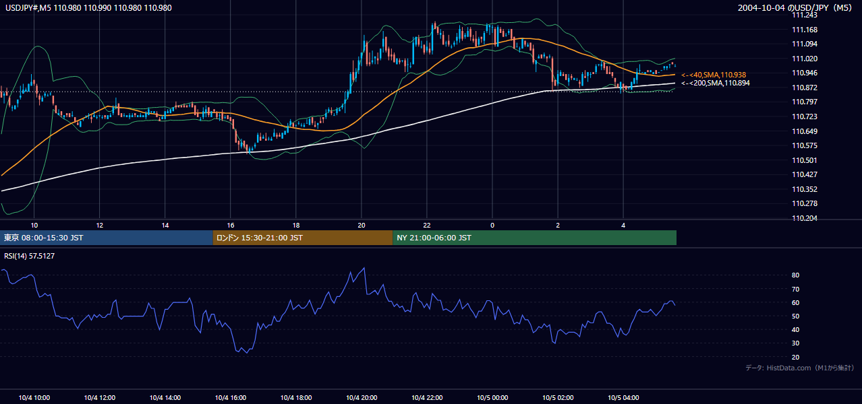Click the chart title 2004-10-04 のUSD/JPY (M5)

click(x=795, y=8)
